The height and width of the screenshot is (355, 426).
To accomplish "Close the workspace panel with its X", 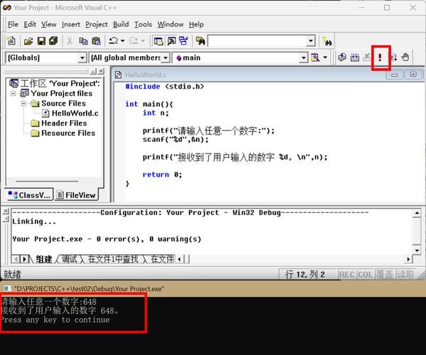I will tap(101, 71).
